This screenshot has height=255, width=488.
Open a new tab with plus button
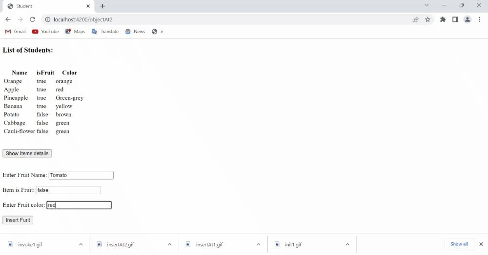tap(102, 6)
